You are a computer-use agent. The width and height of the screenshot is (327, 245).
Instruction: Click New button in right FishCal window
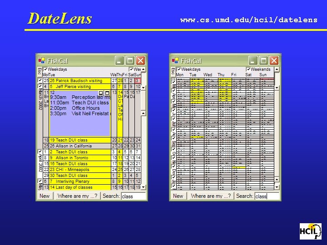[178, 196]
